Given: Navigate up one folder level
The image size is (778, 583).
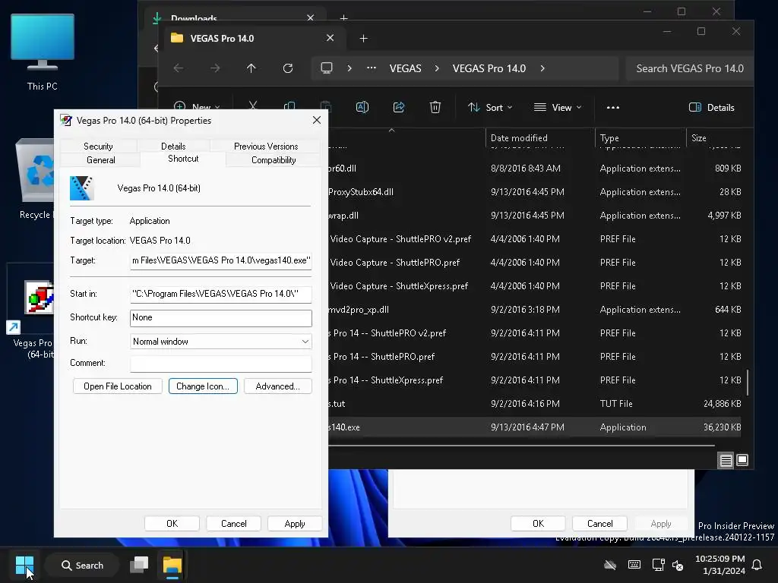Looking at the screenshot, I should (x=251, y=68).
